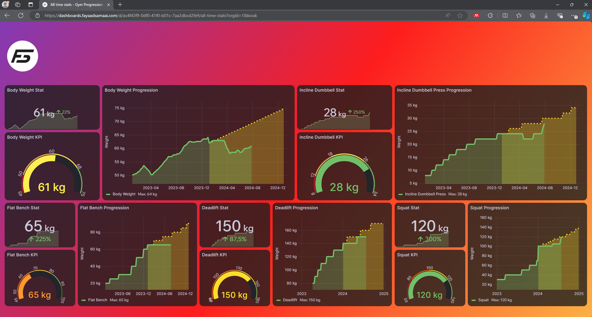Screen dimensions: 592x317
Task: Click Max: 65 kg in Flat Bench legend
Action: click(x=119, y=300)
